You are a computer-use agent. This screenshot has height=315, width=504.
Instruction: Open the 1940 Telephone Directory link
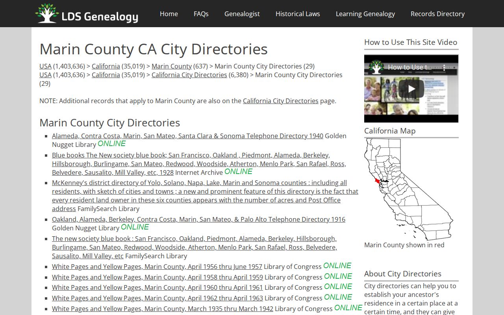click(187, 136)
